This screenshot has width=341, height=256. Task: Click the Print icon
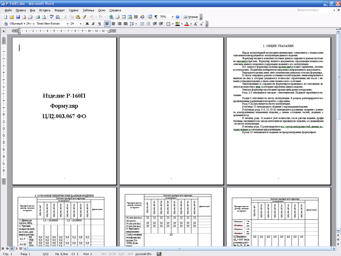tap(37, 17)
